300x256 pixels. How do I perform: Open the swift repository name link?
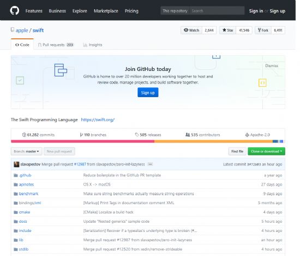click(38, 30)
